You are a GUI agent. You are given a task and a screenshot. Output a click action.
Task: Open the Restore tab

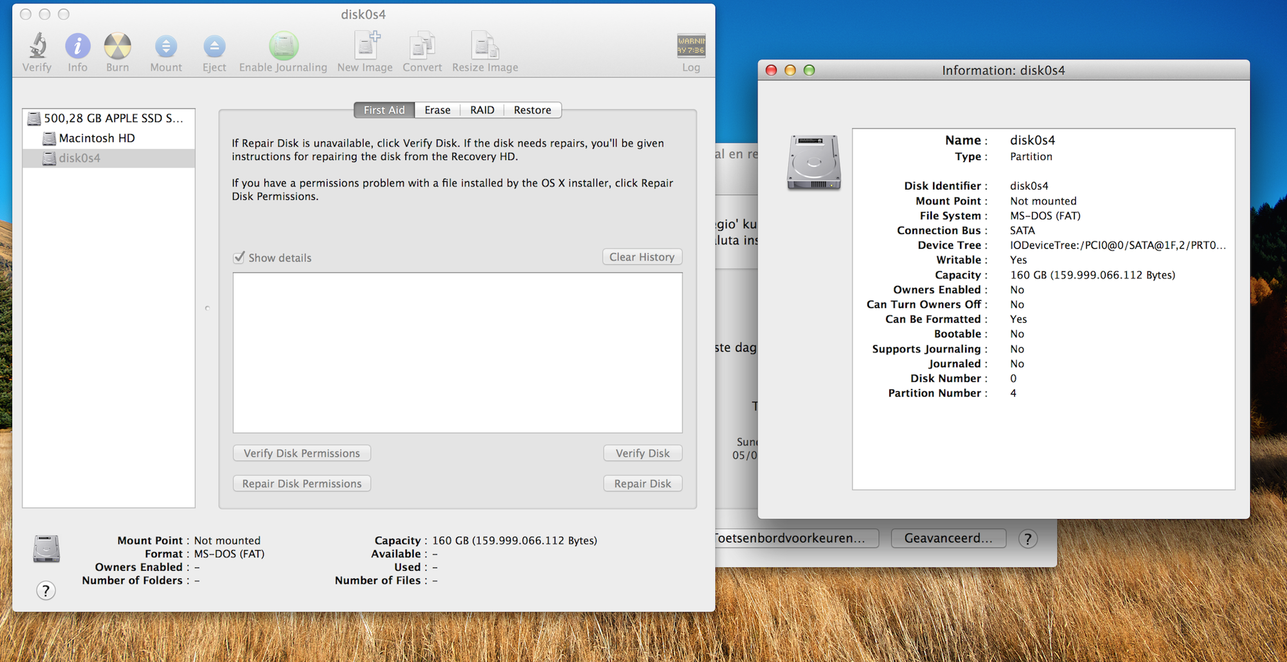click(x=532, y=110)
